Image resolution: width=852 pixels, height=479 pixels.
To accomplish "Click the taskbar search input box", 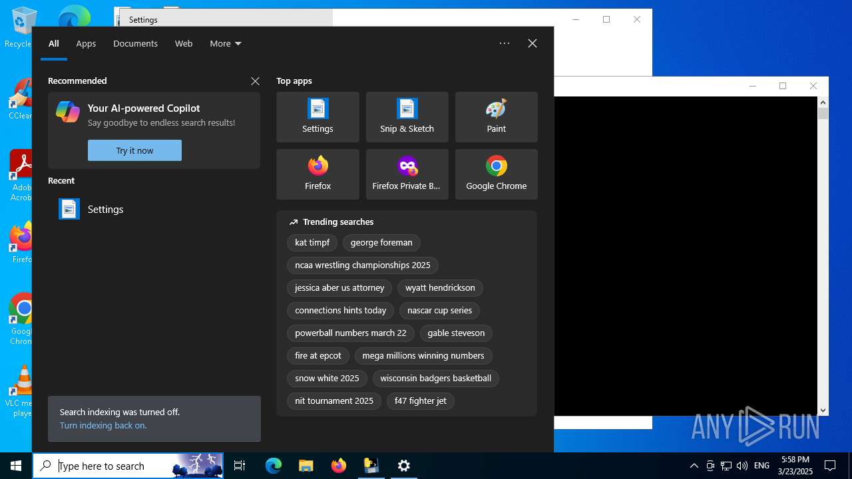I will pos(128,466).
